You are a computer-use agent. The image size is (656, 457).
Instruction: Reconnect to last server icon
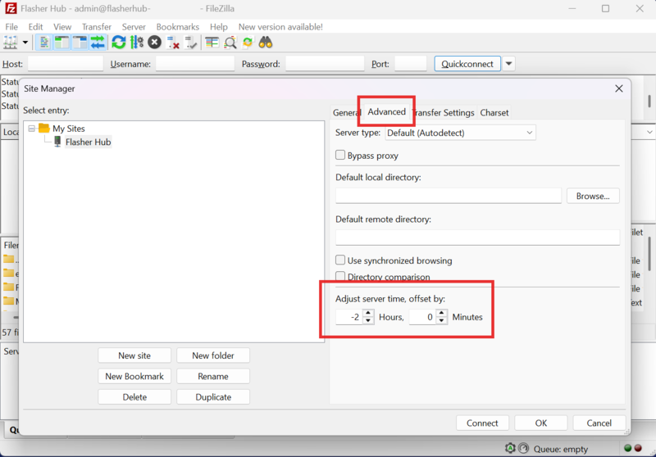click(x=191, y=43)
